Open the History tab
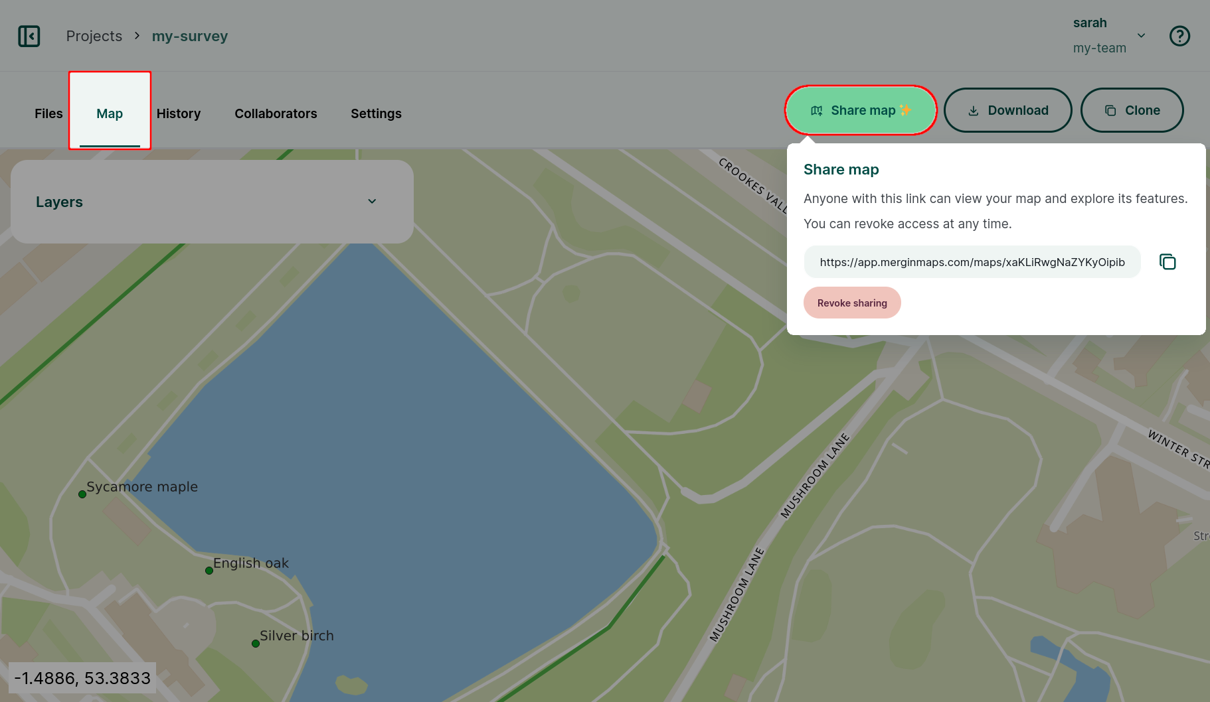Image resolution: width=1210 pixels, height=702 pixels. tap(178, 113)
